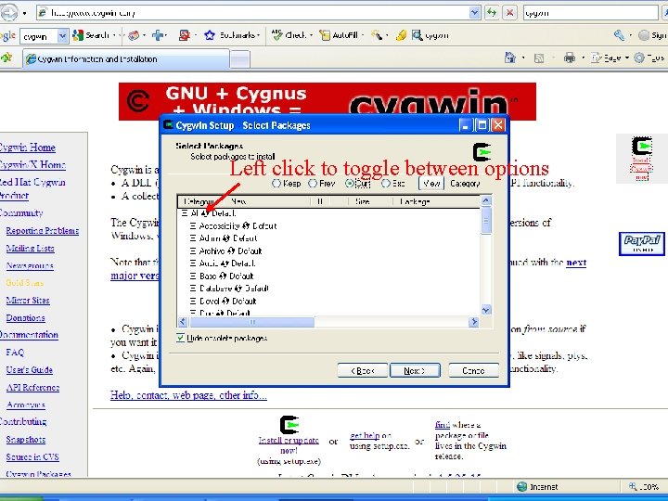Screen dimensions: 668x501
Task: Open the Mailing Lists link
Action: coord(31,248)
